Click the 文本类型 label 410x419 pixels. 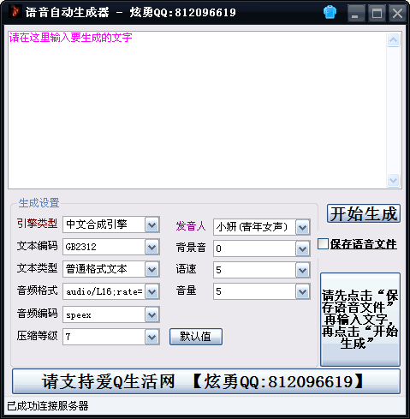click(37, 268)
